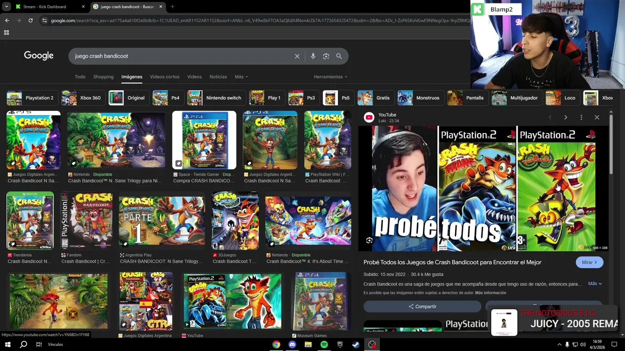Switch to the Shopping tab
The height and width of the screenshot is (351, 625).
[104, 77]
